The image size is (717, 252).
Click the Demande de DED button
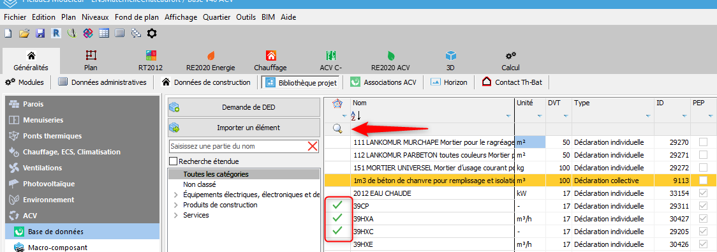tap(244, 108)
